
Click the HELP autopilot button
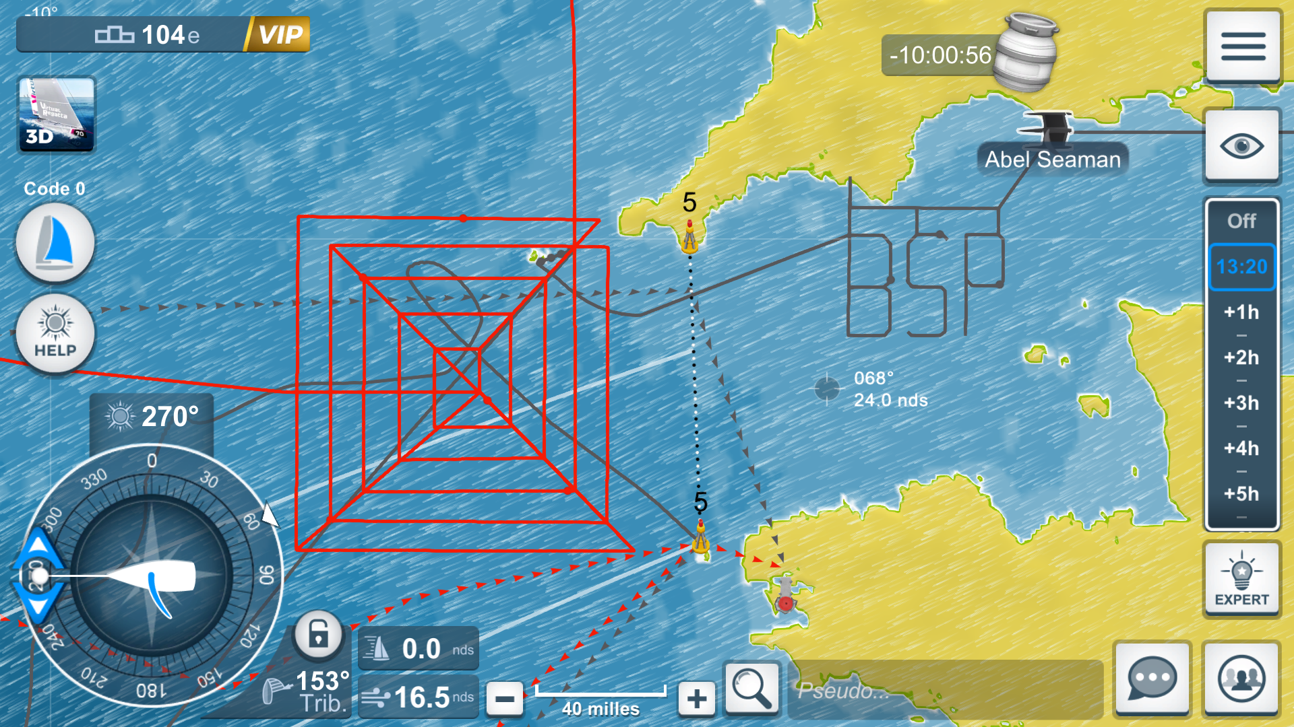pos(55,333)
